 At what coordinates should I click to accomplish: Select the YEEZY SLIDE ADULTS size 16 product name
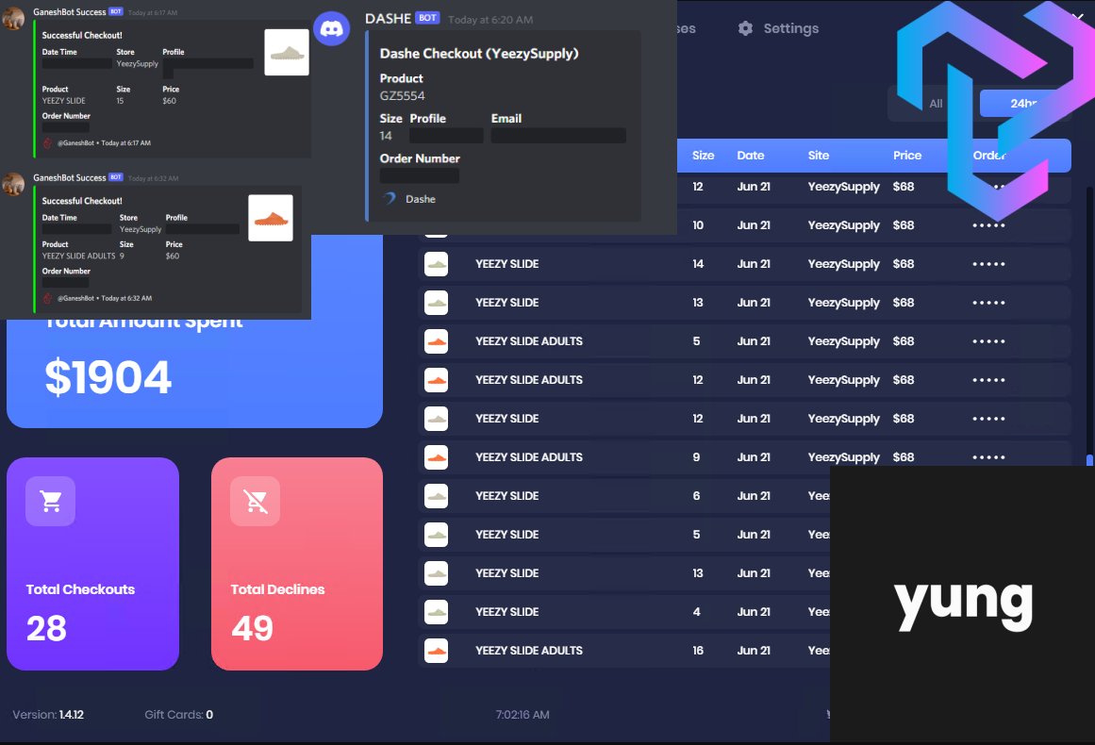point(529,651)
